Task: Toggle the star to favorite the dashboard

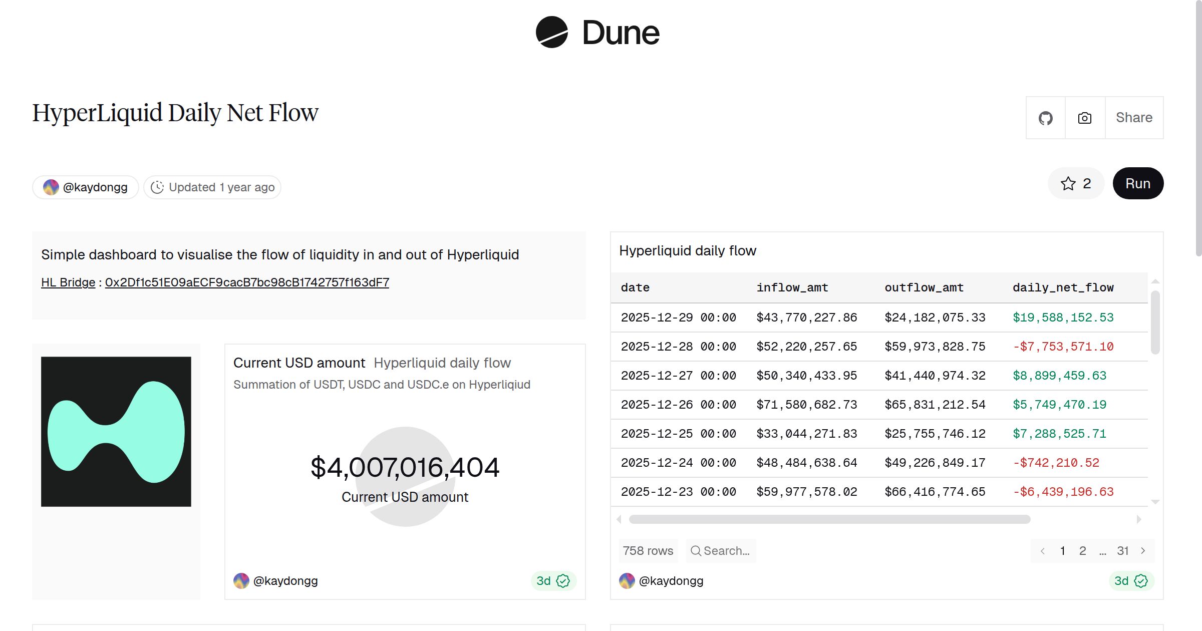Action: click(1069, 183)
